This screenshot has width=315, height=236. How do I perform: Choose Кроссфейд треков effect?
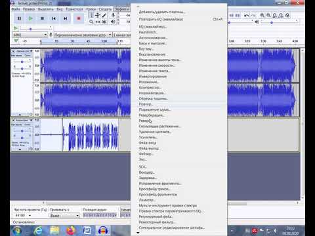click(179, 189)
